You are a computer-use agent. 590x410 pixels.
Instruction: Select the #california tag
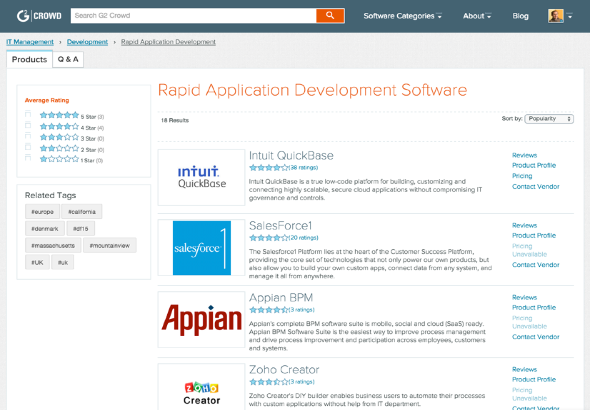click(82, 212)
